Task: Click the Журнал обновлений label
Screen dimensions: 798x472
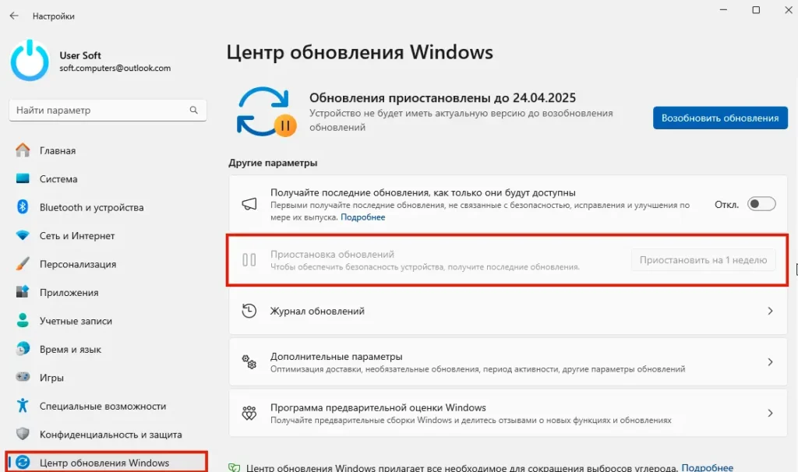Action: click(x=317, y=311)
